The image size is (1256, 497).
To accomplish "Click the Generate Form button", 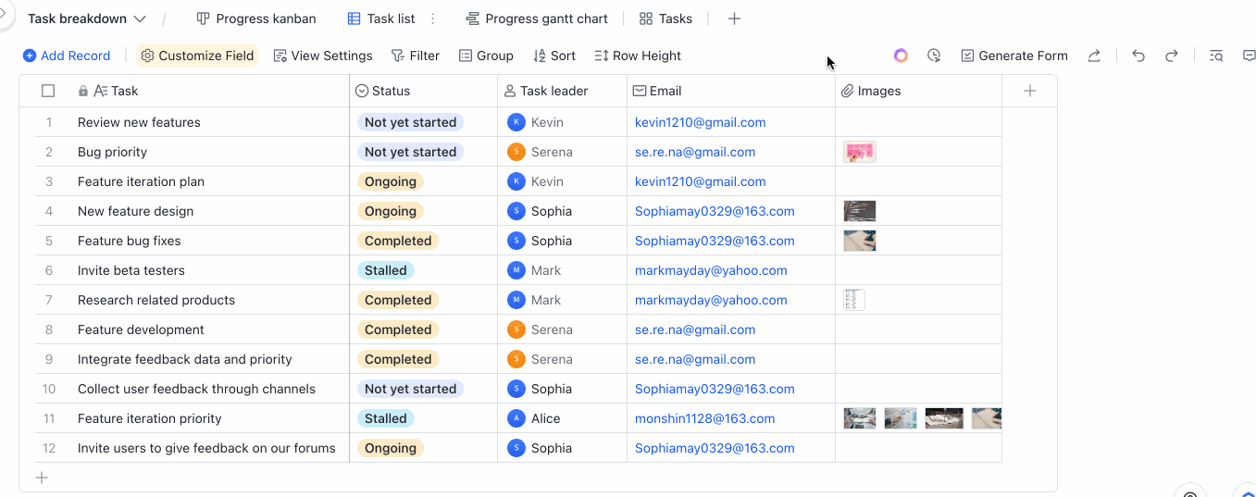I will pyautogui.click(x=1014, y=56).
